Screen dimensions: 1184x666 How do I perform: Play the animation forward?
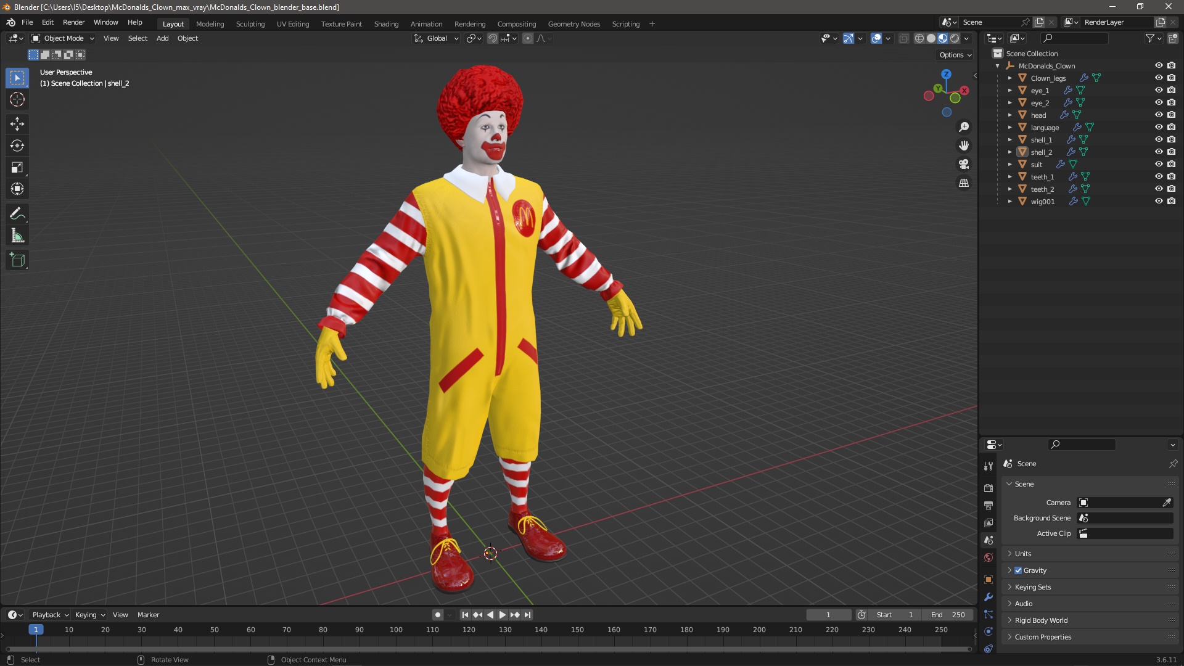(502, 615)
